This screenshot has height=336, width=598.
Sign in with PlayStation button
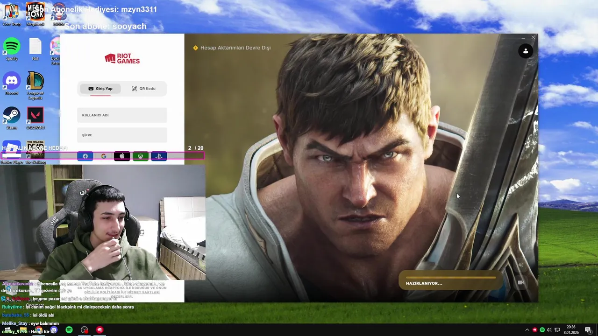click(159, 156)
